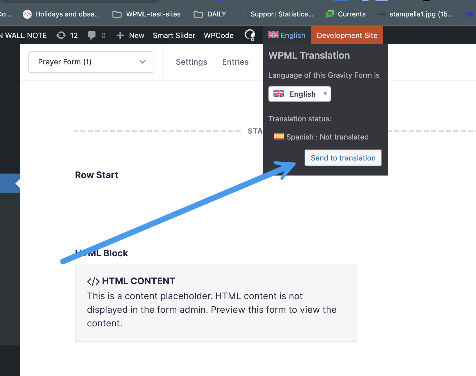
Task: Click WALL NOTE site name in admin bar
Action: coord(23,35)
